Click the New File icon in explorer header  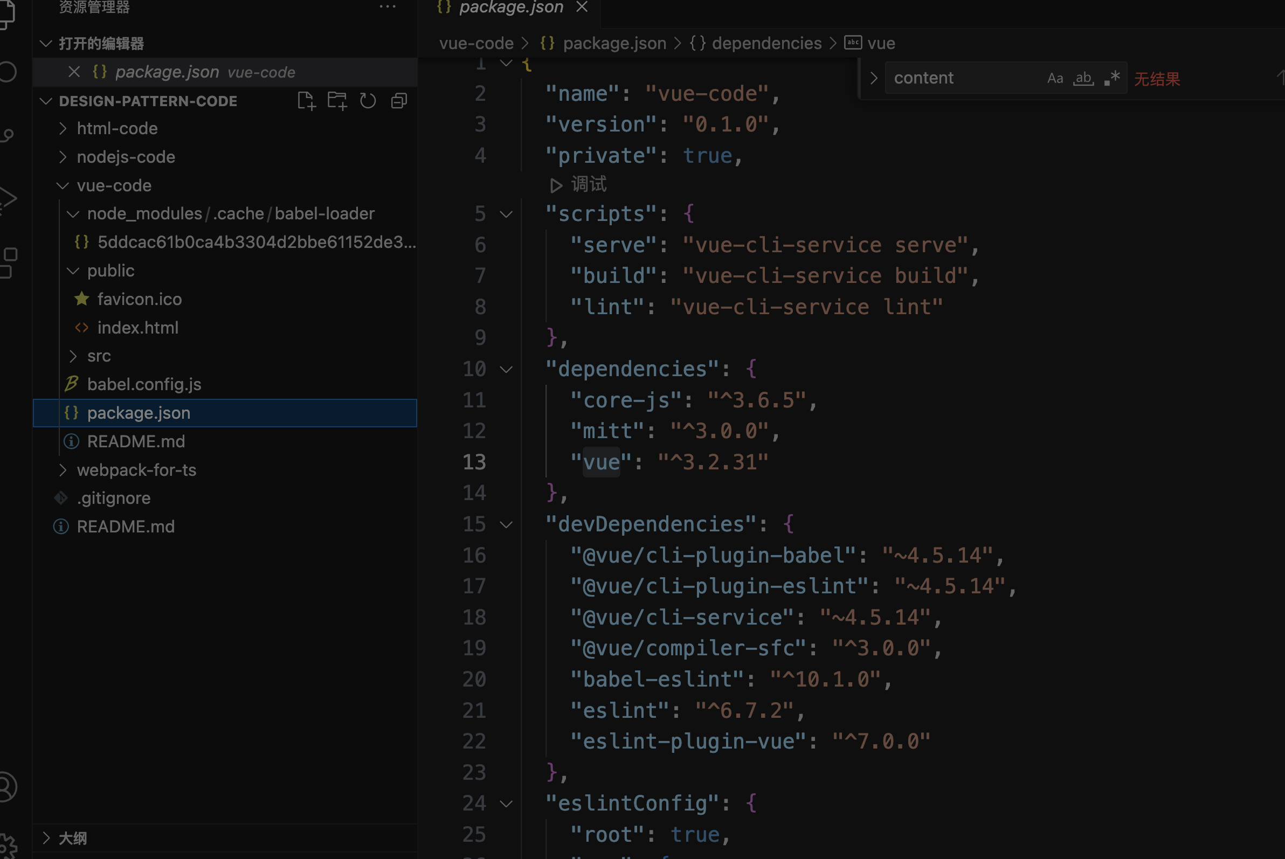(x=306, y=101)
